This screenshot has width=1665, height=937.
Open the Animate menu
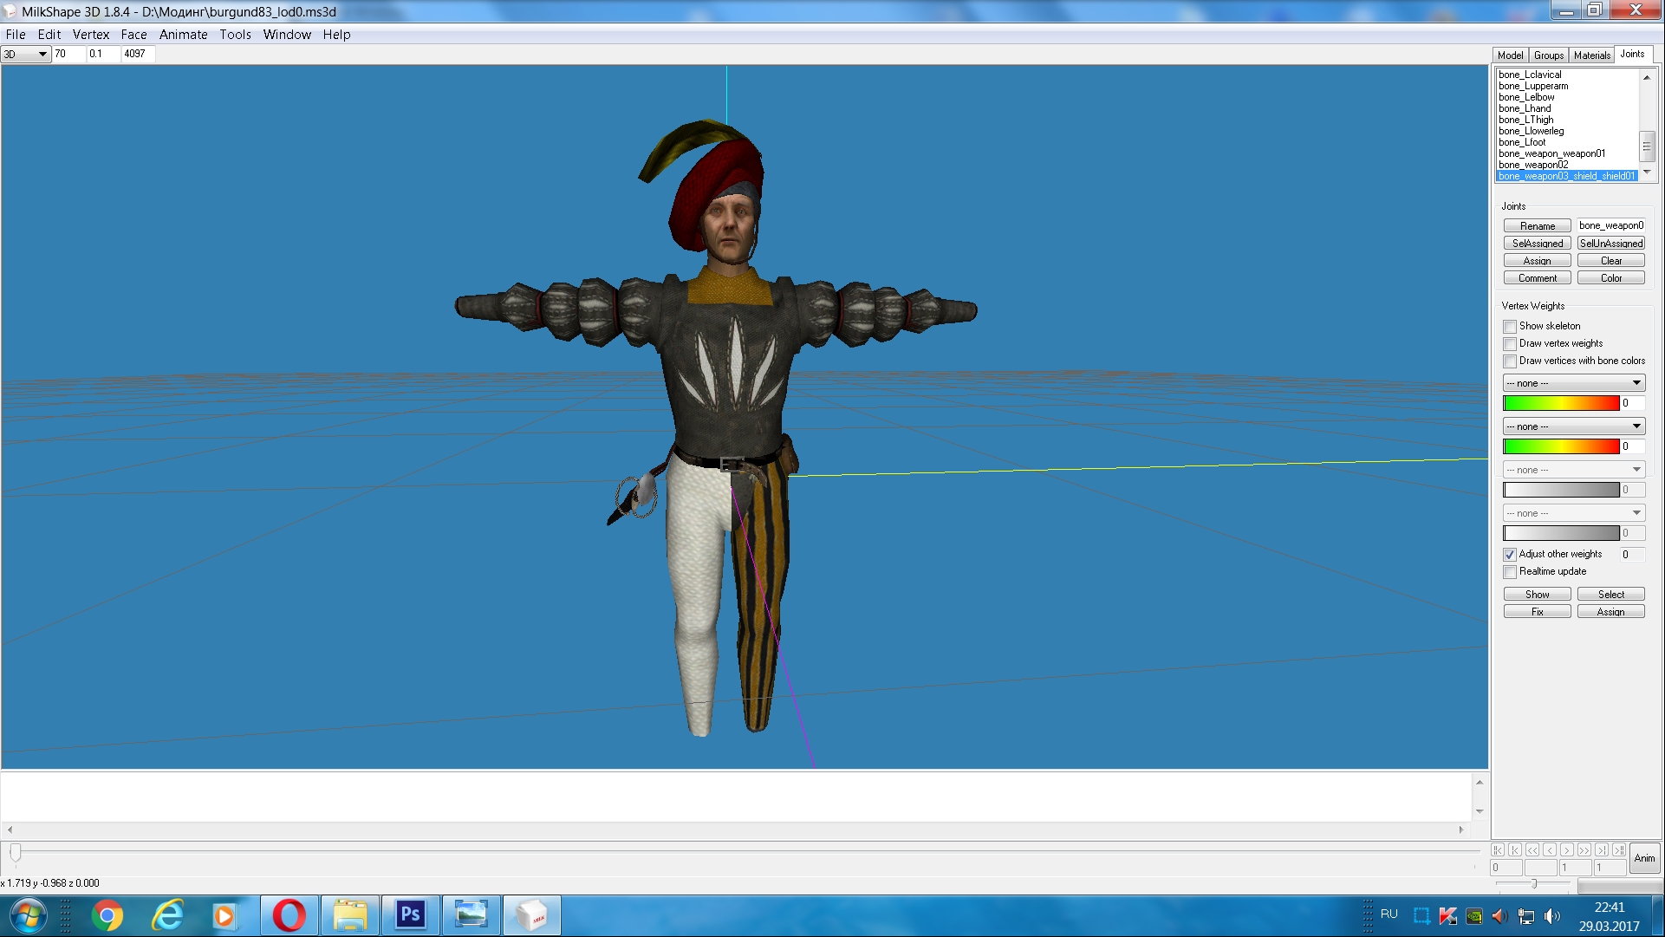(183, 35)
